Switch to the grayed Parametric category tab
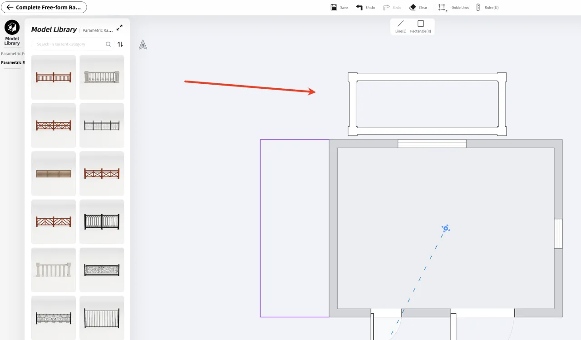The height and width of the screenshot is (340, 581). coord(12,53)
